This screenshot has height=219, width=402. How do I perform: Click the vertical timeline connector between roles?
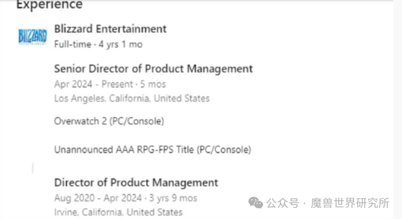[33, 168]
